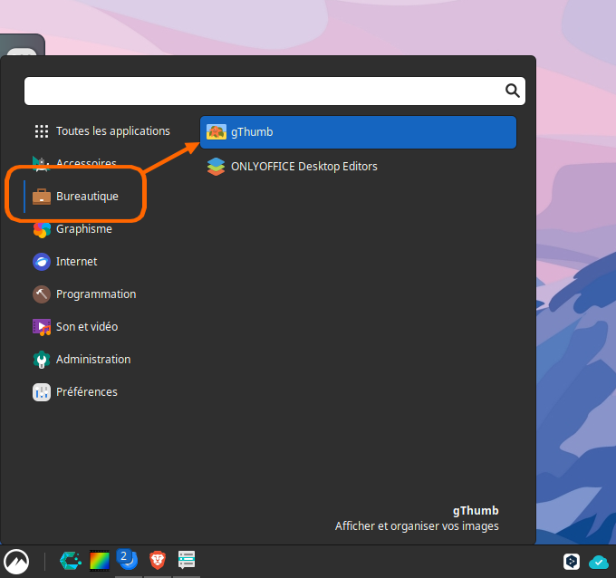The height and width of the screenshot is (578, 616).
Task: Open the Préférences category
Action: 86,392
